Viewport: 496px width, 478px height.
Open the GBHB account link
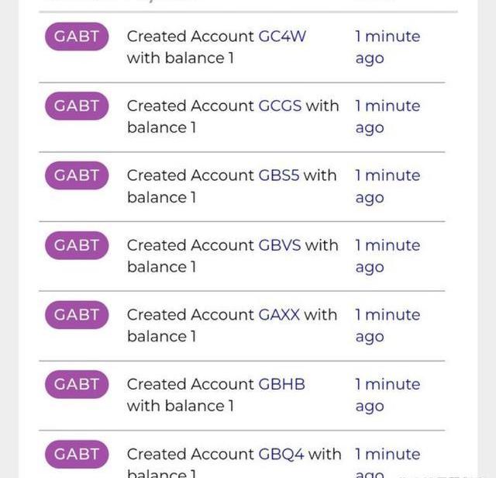[281, 385]
